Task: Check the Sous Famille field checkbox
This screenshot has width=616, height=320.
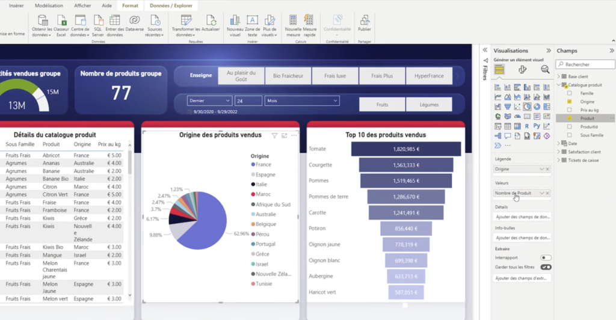Action: click(569, 135)
